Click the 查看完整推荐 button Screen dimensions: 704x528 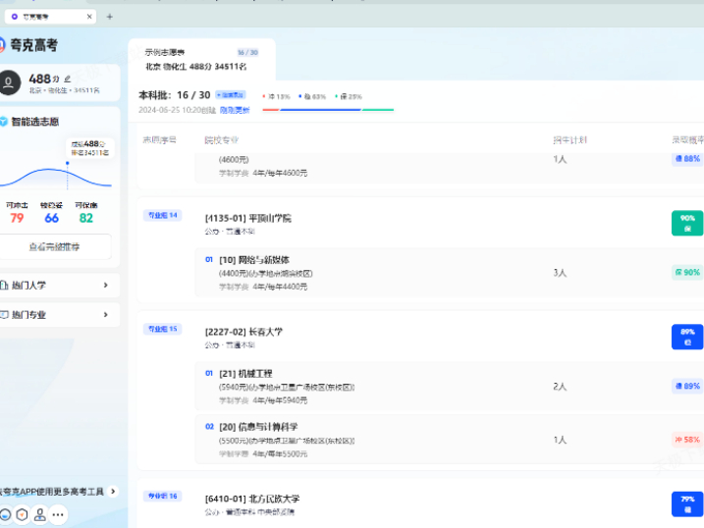(54, 246)
